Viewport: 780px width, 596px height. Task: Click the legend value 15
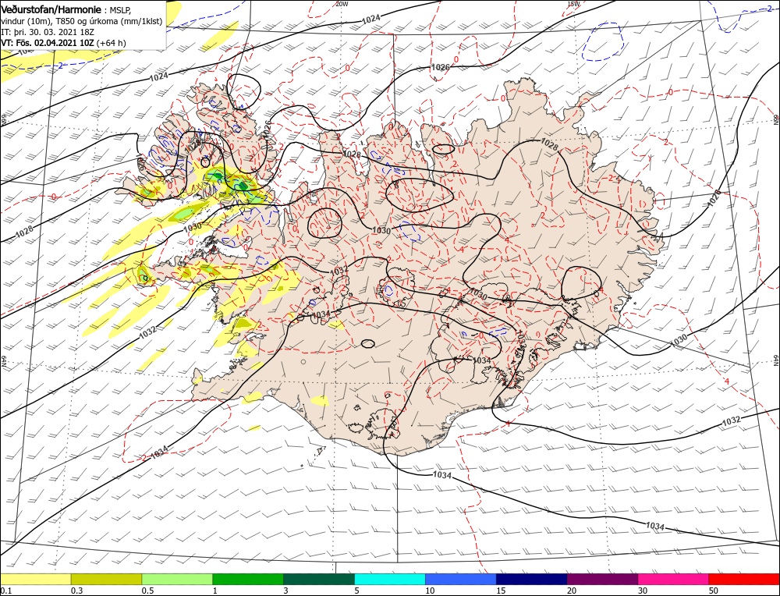[501, 591]
